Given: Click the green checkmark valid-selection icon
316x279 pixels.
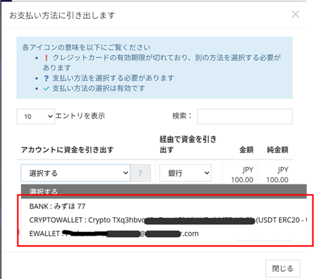Looking at the screenshot, I should pyautogui.click(x=46, y=88).
